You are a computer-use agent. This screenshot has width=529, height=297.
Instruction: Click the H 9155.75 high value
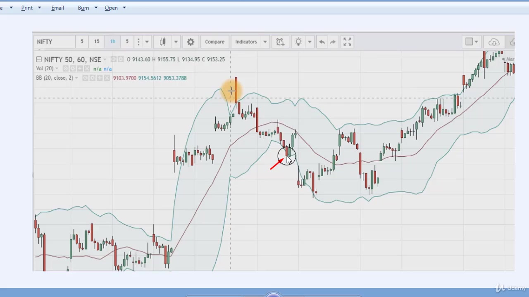[x=164, y=59]
